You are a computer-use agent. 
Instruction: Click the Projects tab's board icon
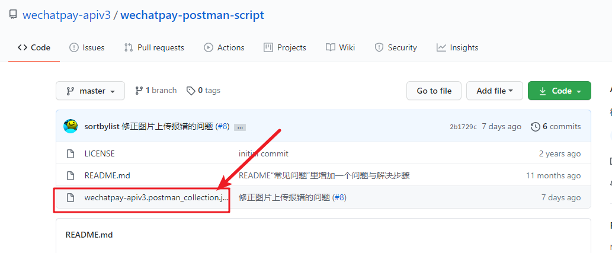(268, 47)
